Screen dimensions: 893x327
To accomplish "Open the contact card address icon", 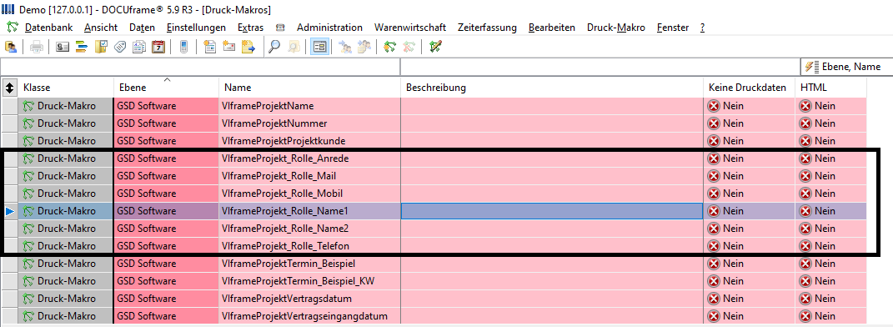I will click(x=62, y=48).
